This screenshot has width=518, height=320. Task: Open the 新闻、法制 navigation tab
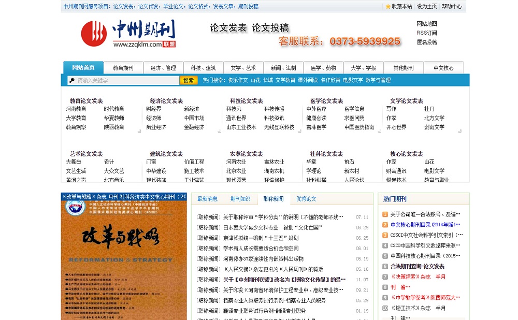pyautogui.click(x=283, y=68)
